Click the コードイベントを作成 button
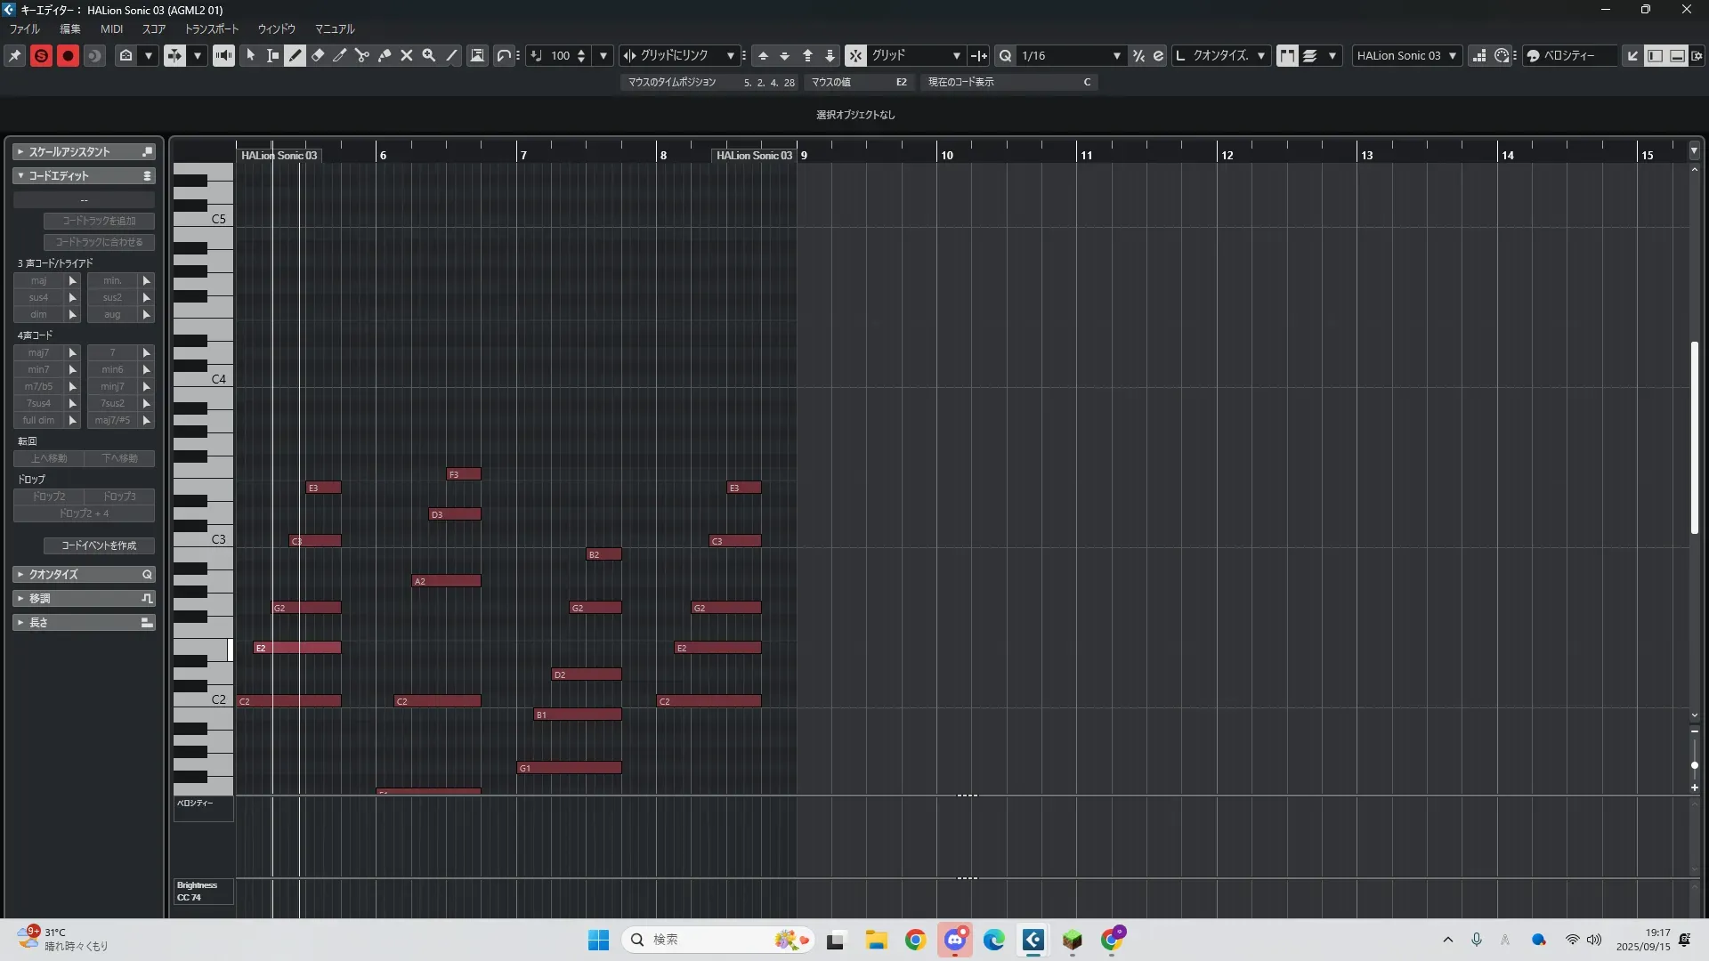The image size is (1709, 961). [99, 545]
